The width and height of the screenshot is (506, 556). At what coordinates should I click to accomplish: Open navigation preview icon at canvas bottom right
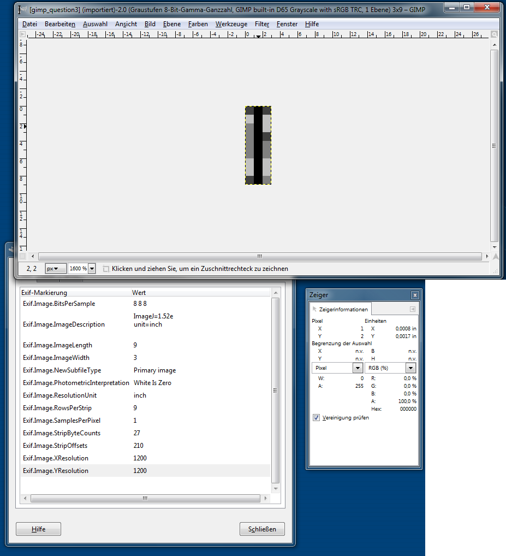(496, 256)
